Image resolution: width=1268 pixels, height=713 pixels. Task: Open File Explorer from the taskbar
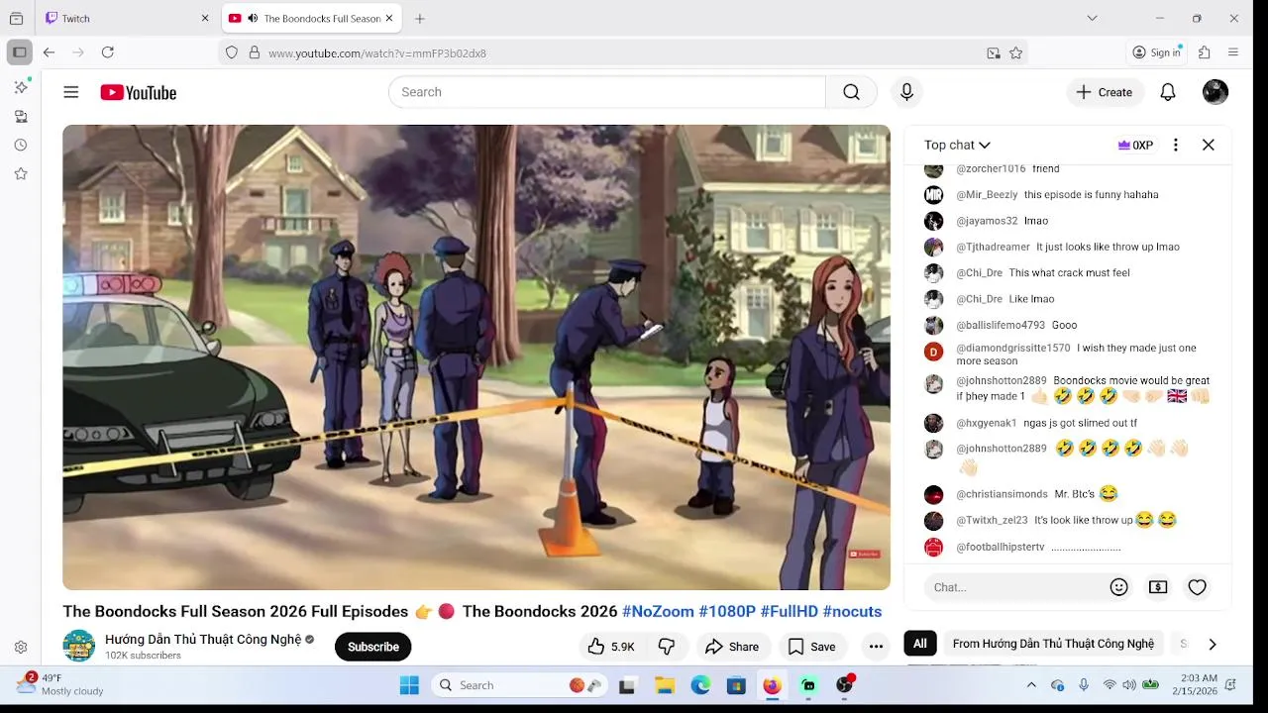[x=665, y=685]
